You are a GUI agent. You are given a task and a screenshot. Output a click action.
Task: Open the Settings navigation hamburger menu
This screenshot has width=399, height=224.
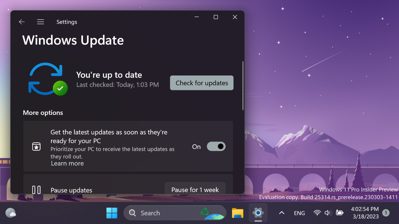pos(41,22)
